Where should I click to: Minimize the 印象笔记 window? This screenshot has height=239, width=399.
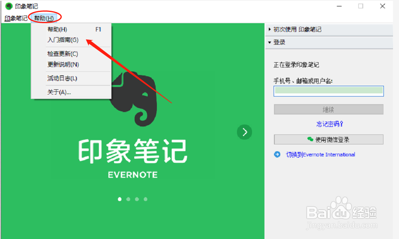(339, 6)
